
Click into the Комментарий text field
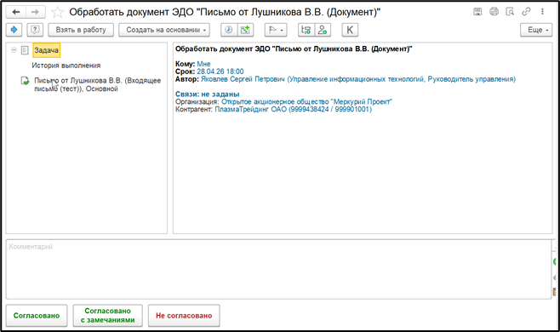pyautogui.click(x=278, y=269)
